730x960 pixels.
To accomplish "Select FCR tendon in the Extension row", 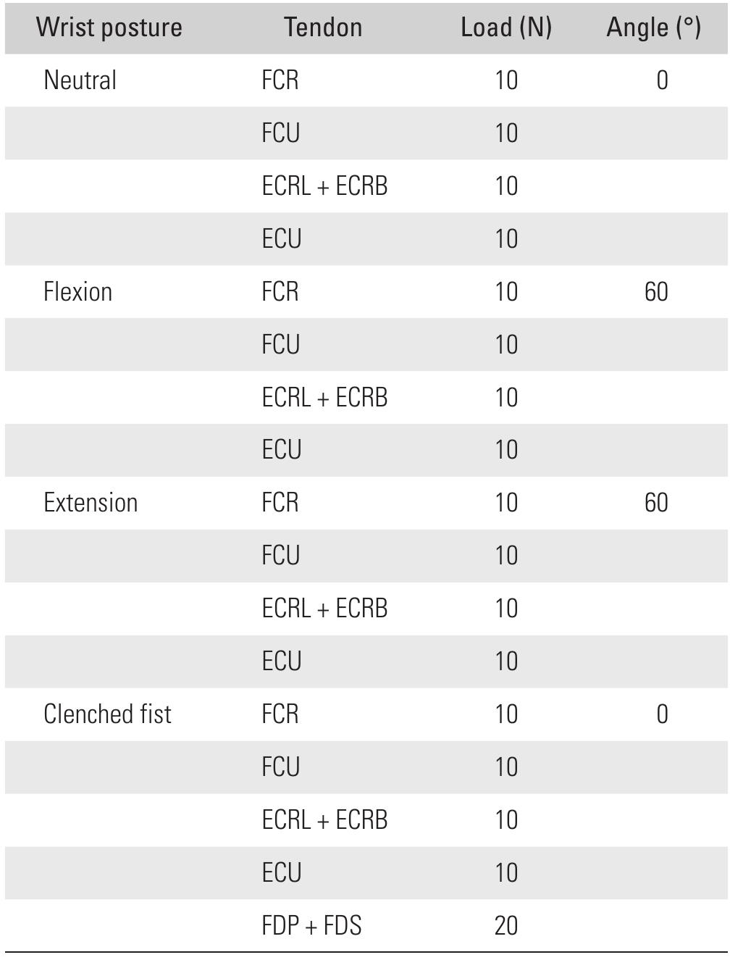I will pos(280,503).
